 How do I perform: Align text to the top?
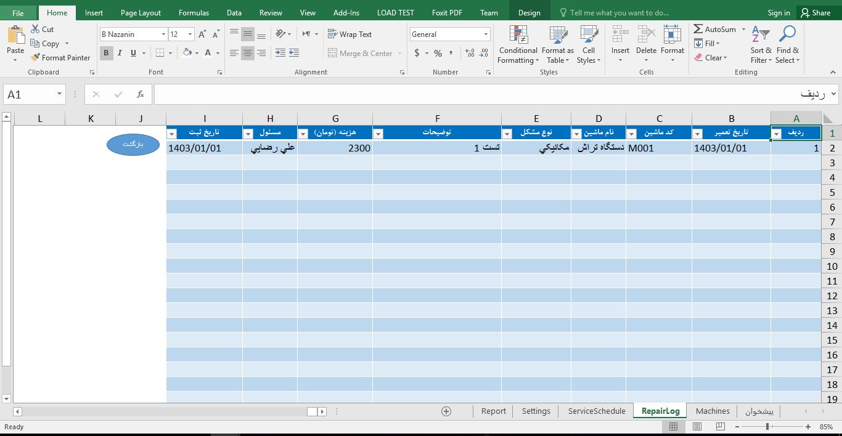click(234, 34)
